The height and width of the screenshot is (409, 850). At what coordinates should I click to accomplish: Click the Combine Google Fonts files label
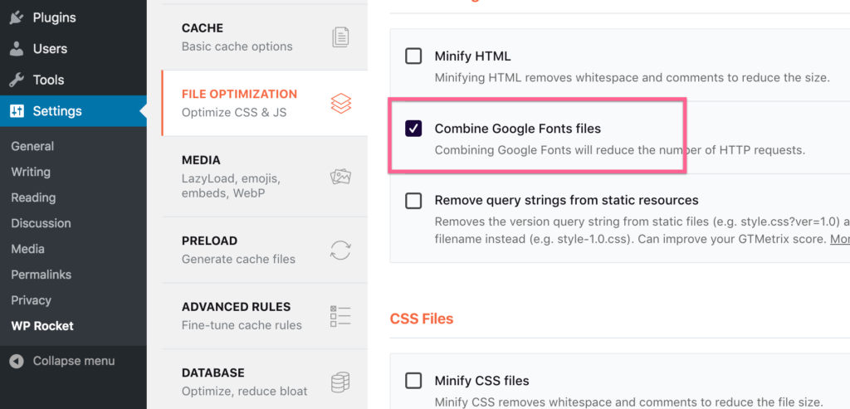[x=518, y=129]
